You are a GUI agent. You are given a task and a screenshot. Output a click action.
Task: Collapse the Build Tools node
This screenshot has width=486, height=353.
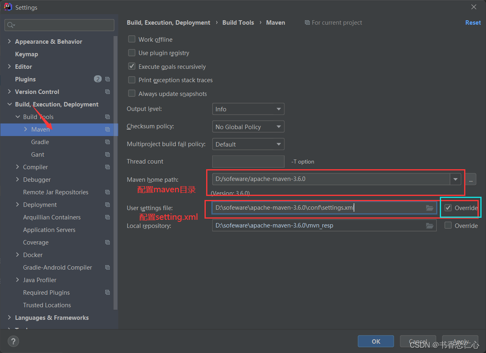[17, 117]
